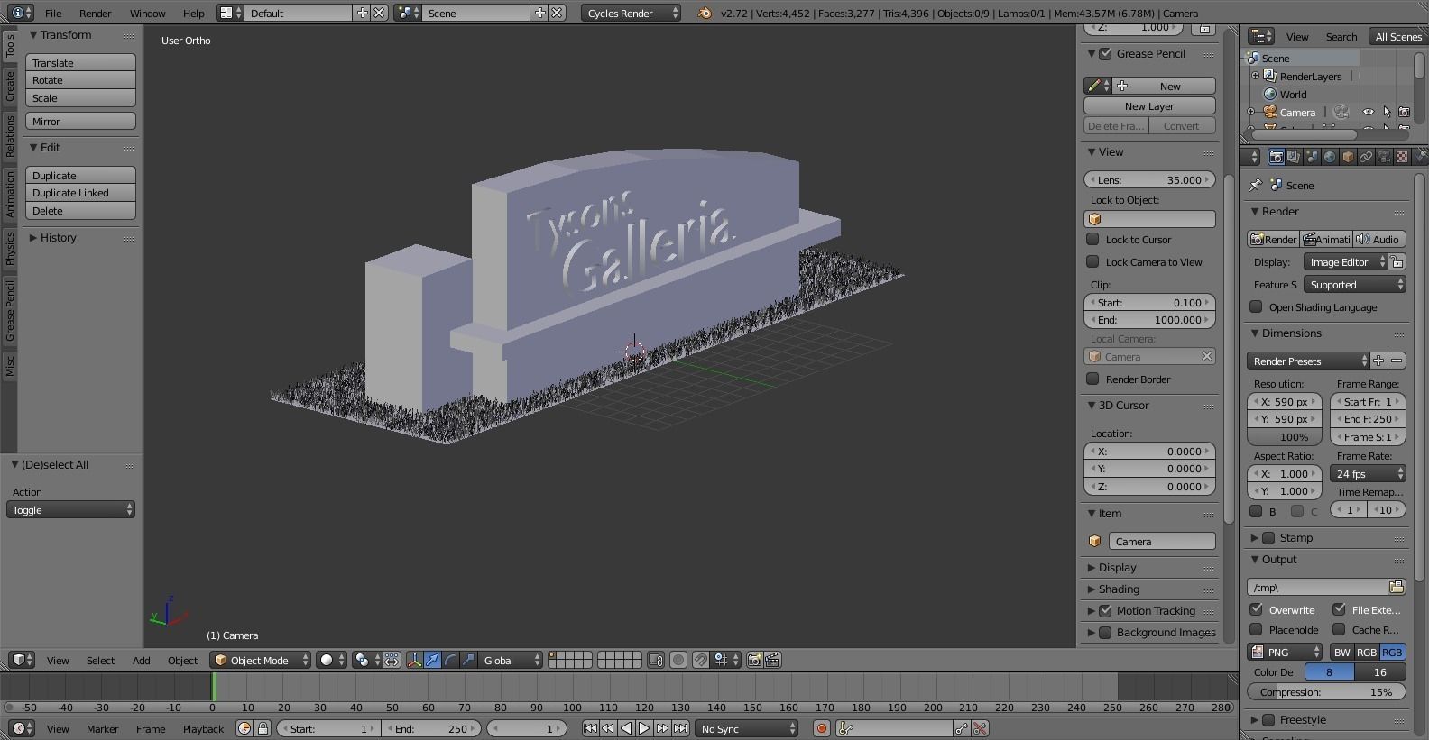Toggle the snap magnet icon
The width and height of the screenshot is (1429, 740).
(x=701, y=660)
